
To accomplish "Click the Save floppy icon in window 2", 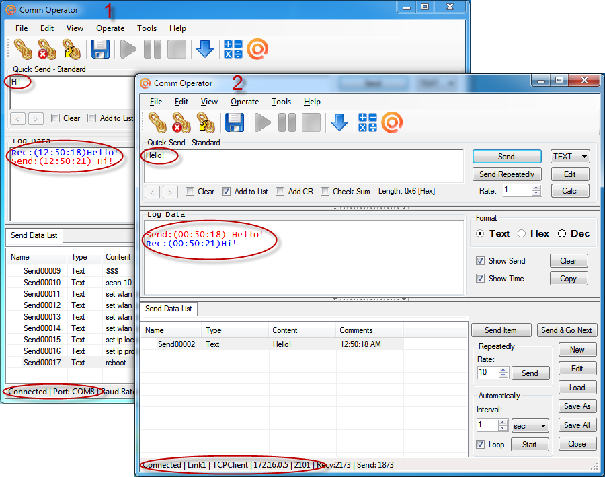I will click(235, 122).
